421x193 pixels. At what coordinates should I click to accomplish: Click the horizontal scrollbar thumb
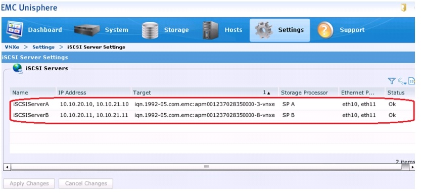point(206,167)
